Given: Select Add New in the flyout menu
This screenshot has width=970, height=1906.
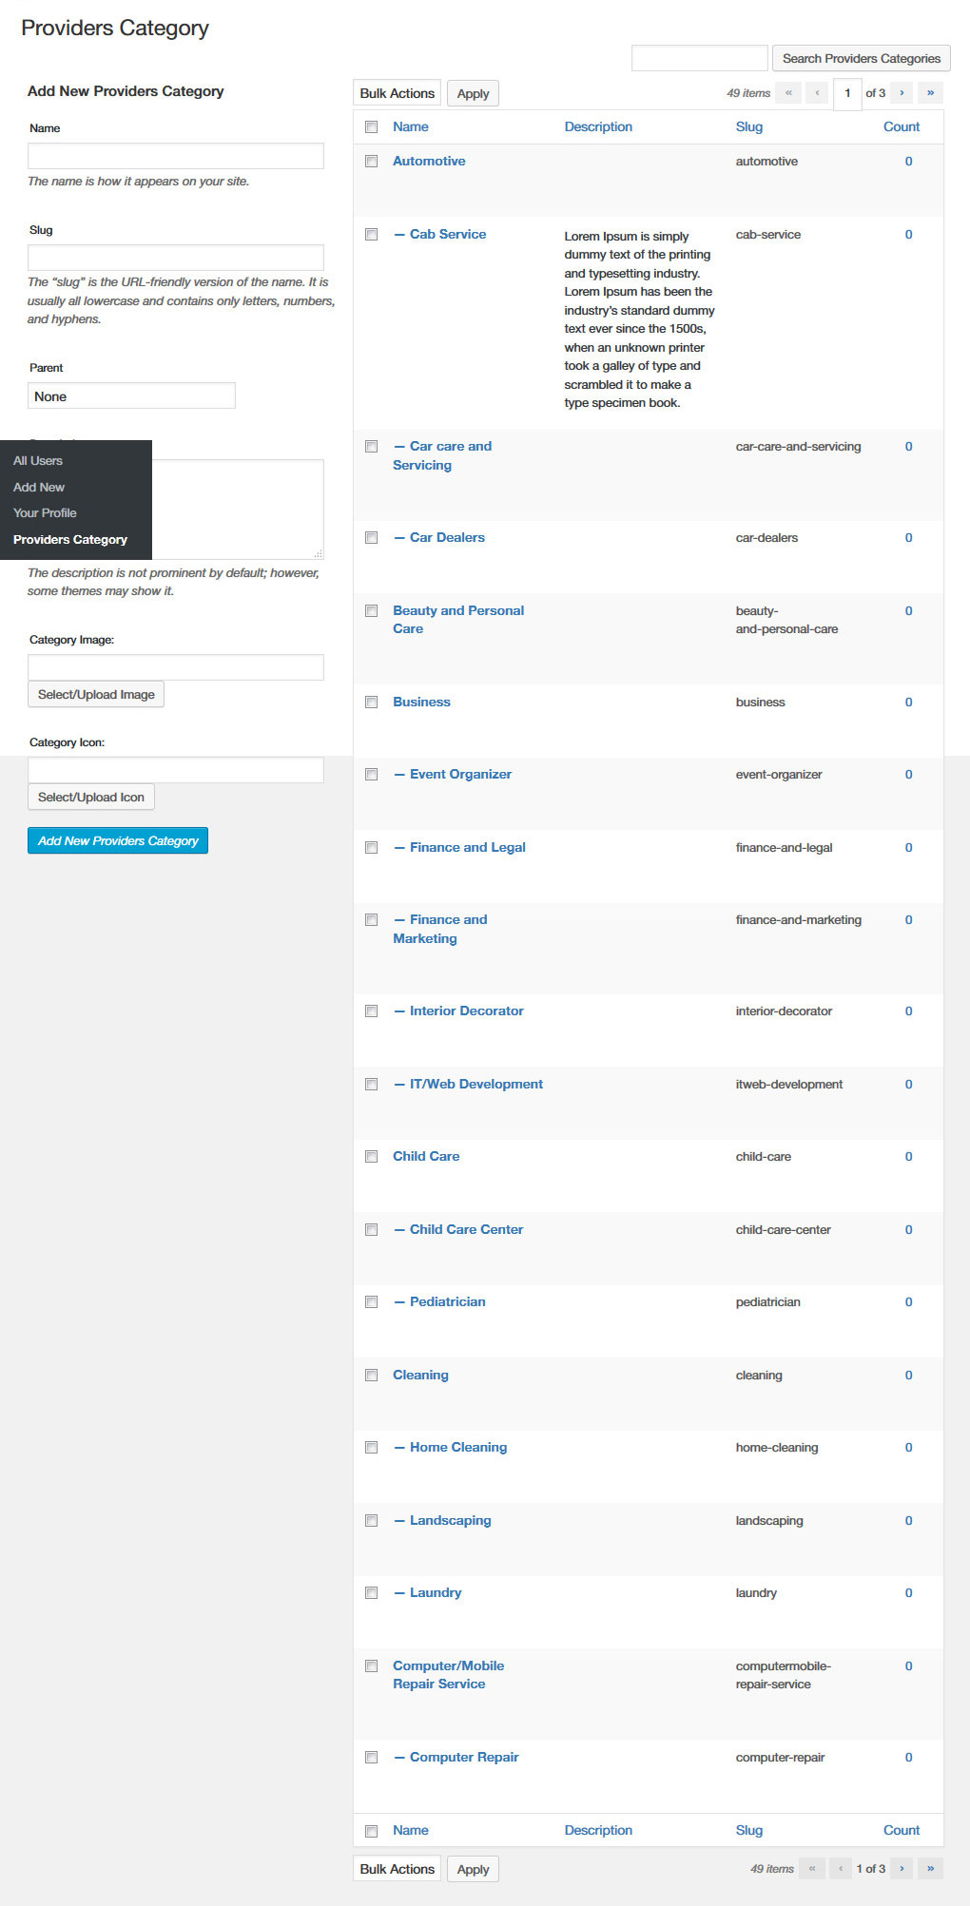Looking at the screenshot, I should coord(39,487).
